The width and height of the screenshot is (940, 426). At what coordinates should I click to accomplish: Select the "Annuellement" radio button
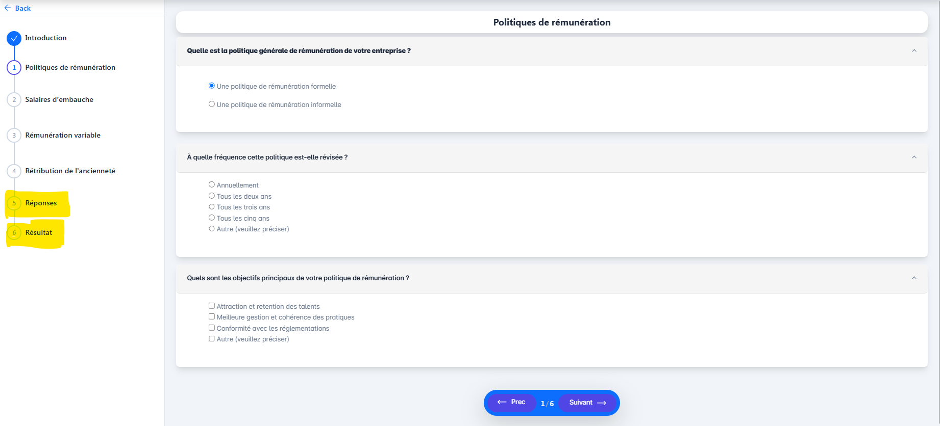pyautogui.click(x=212, y=184)
